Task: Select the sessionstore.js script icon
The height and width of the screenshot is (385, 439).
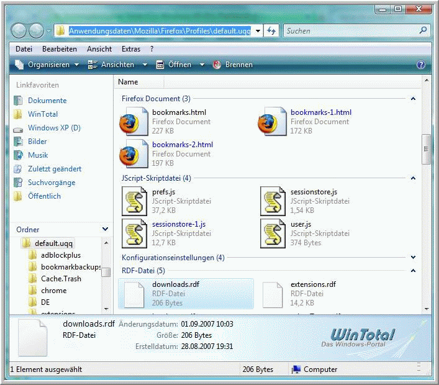Action: (x=273, y=201)
